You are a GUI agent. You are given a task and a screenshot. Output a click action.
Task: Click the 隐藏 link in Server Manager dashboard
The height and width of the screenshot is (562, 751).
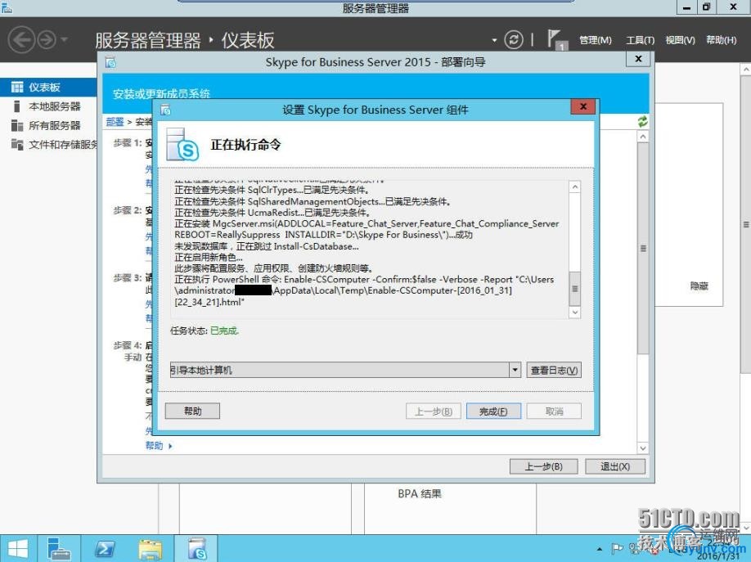pyautogui.click(x=699, y=286)
